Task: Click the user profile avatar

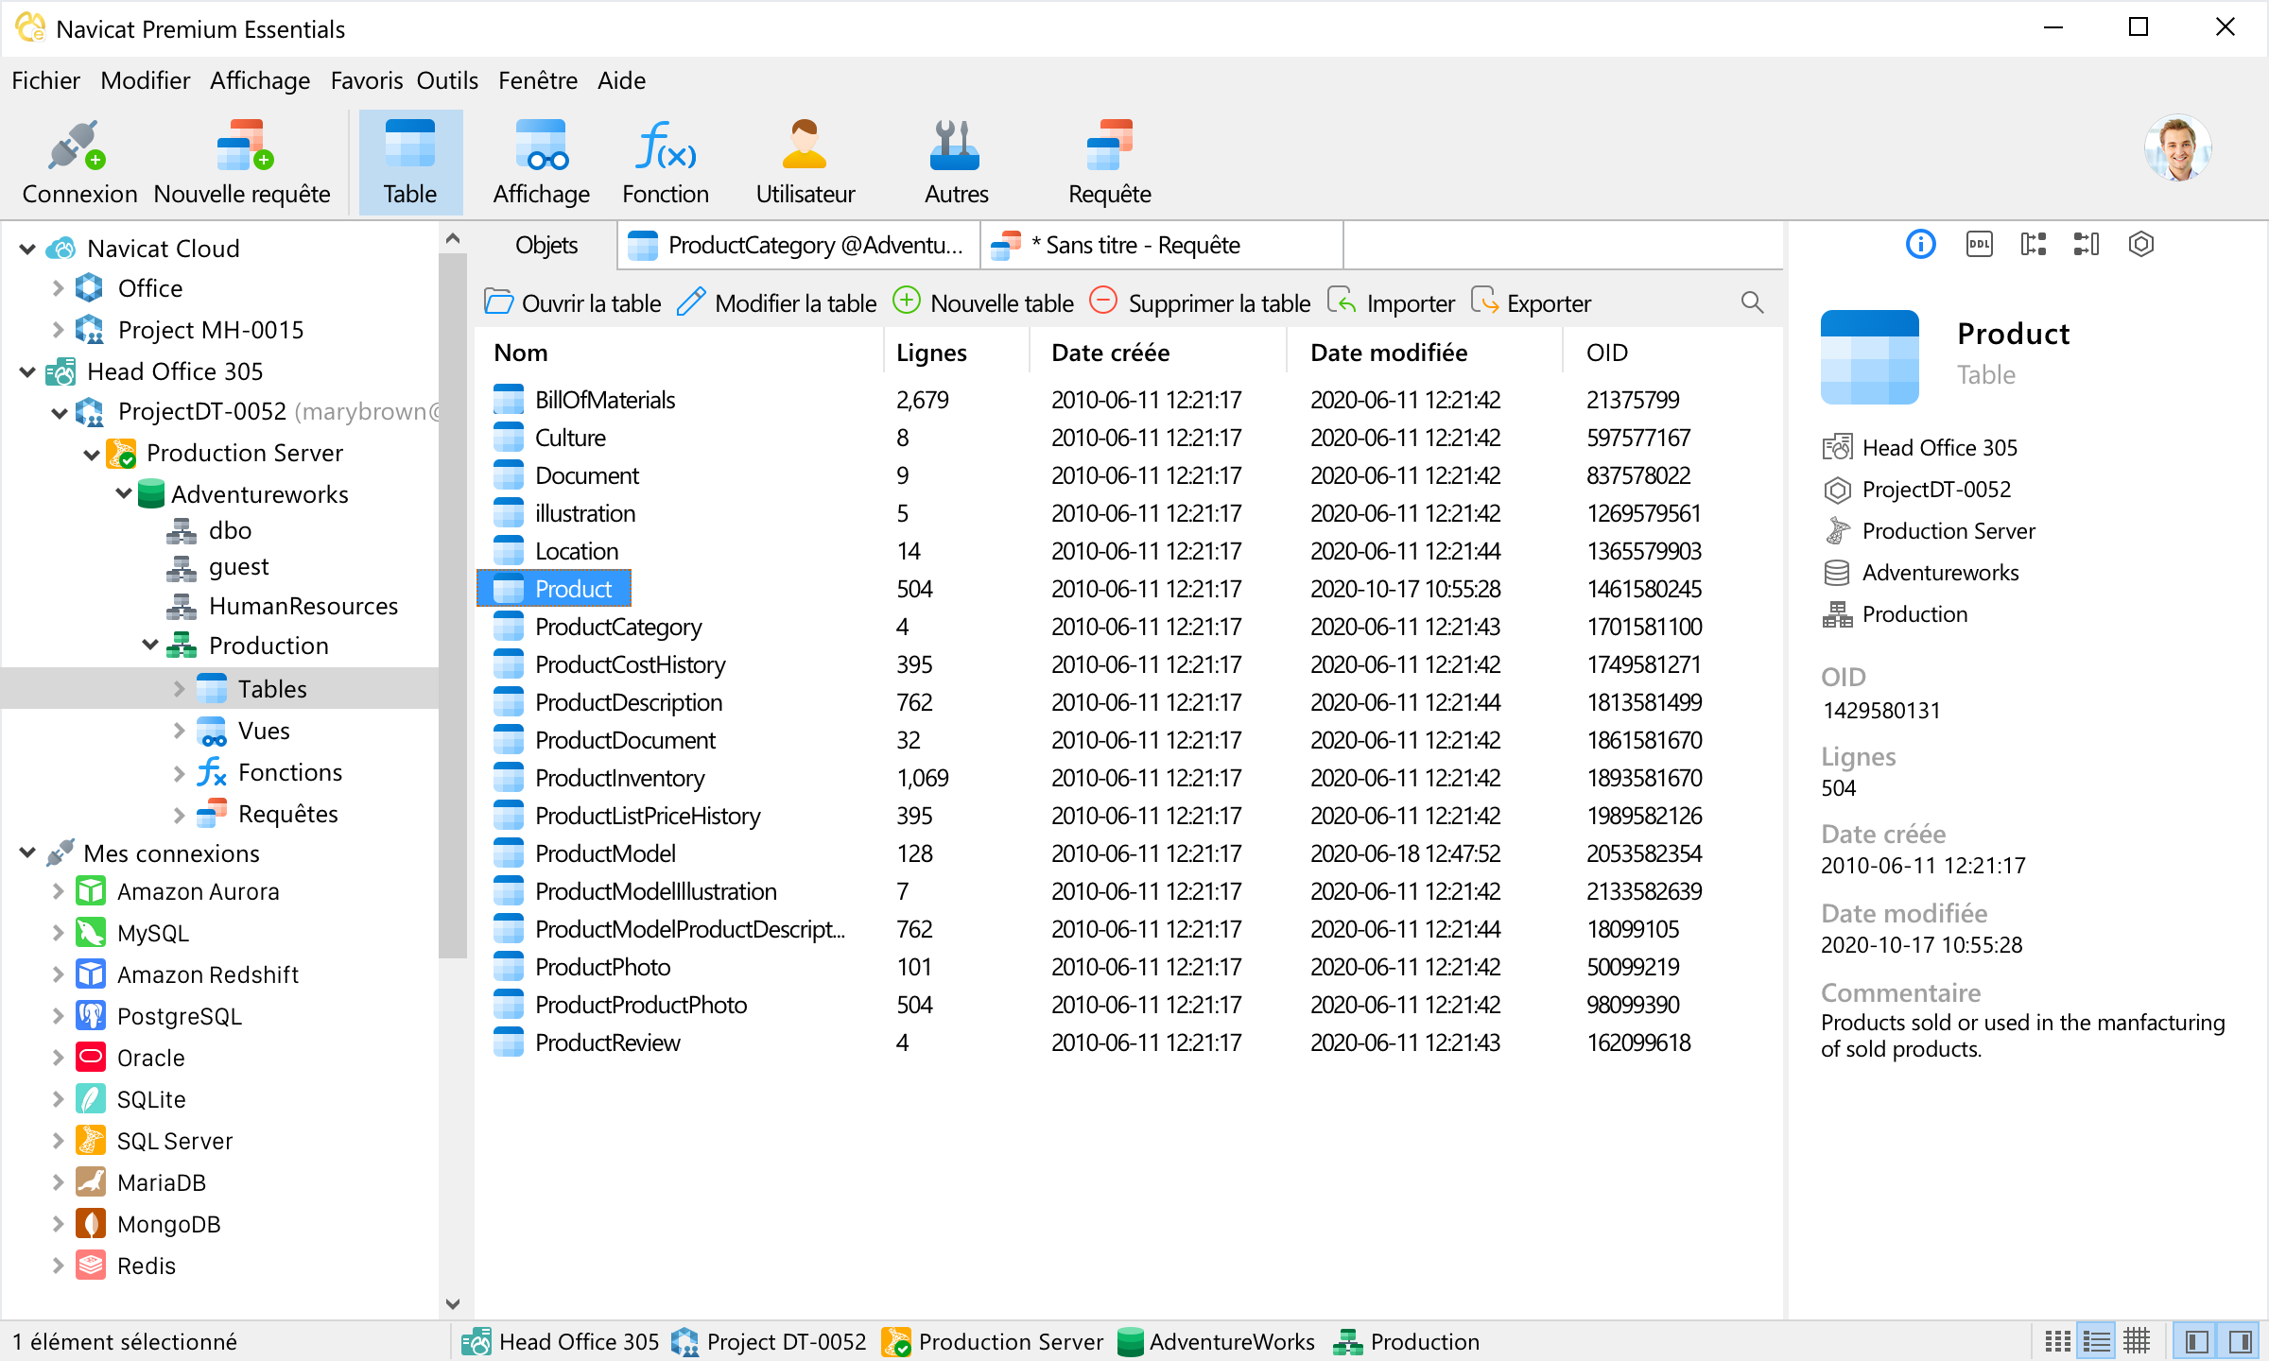Action: (x=2178, y=147)
